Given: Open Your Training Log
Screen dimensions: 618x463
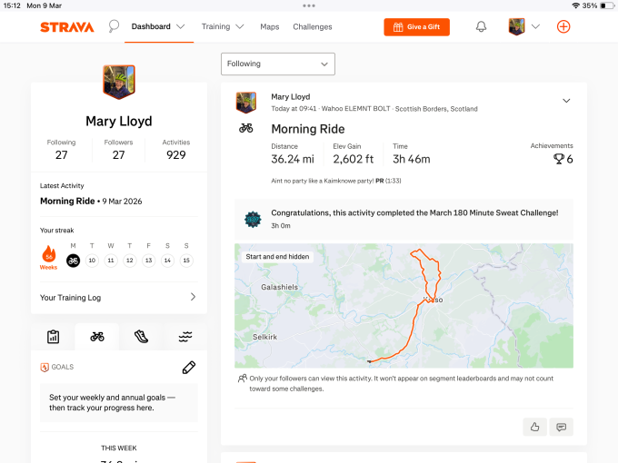Looking at the screenshot, I should [118, 297].
